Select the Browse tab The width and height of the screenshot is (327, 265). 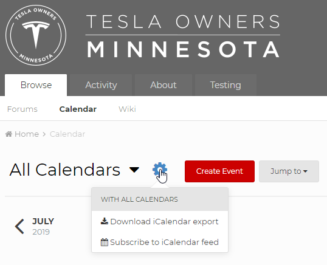pos(36,85)
